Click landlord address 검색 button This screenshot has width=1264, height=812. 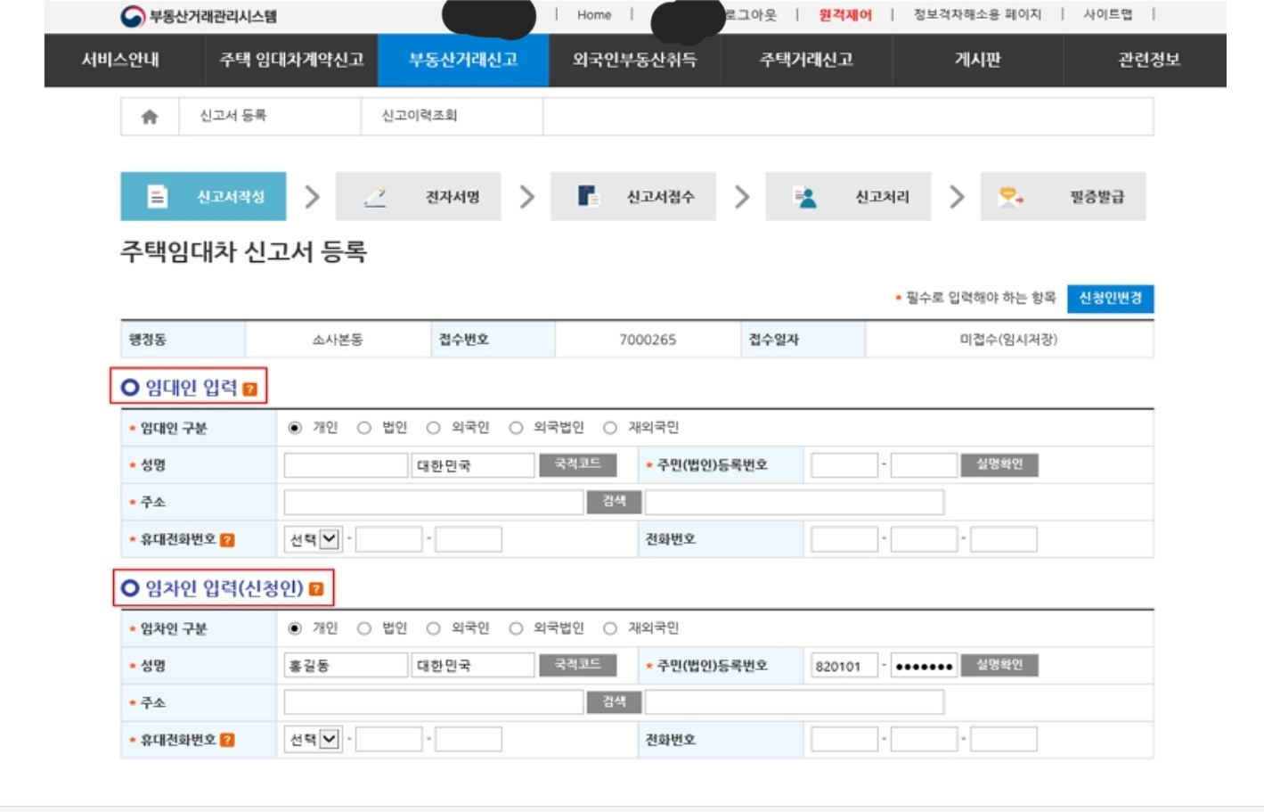click(x=614, y=502)
